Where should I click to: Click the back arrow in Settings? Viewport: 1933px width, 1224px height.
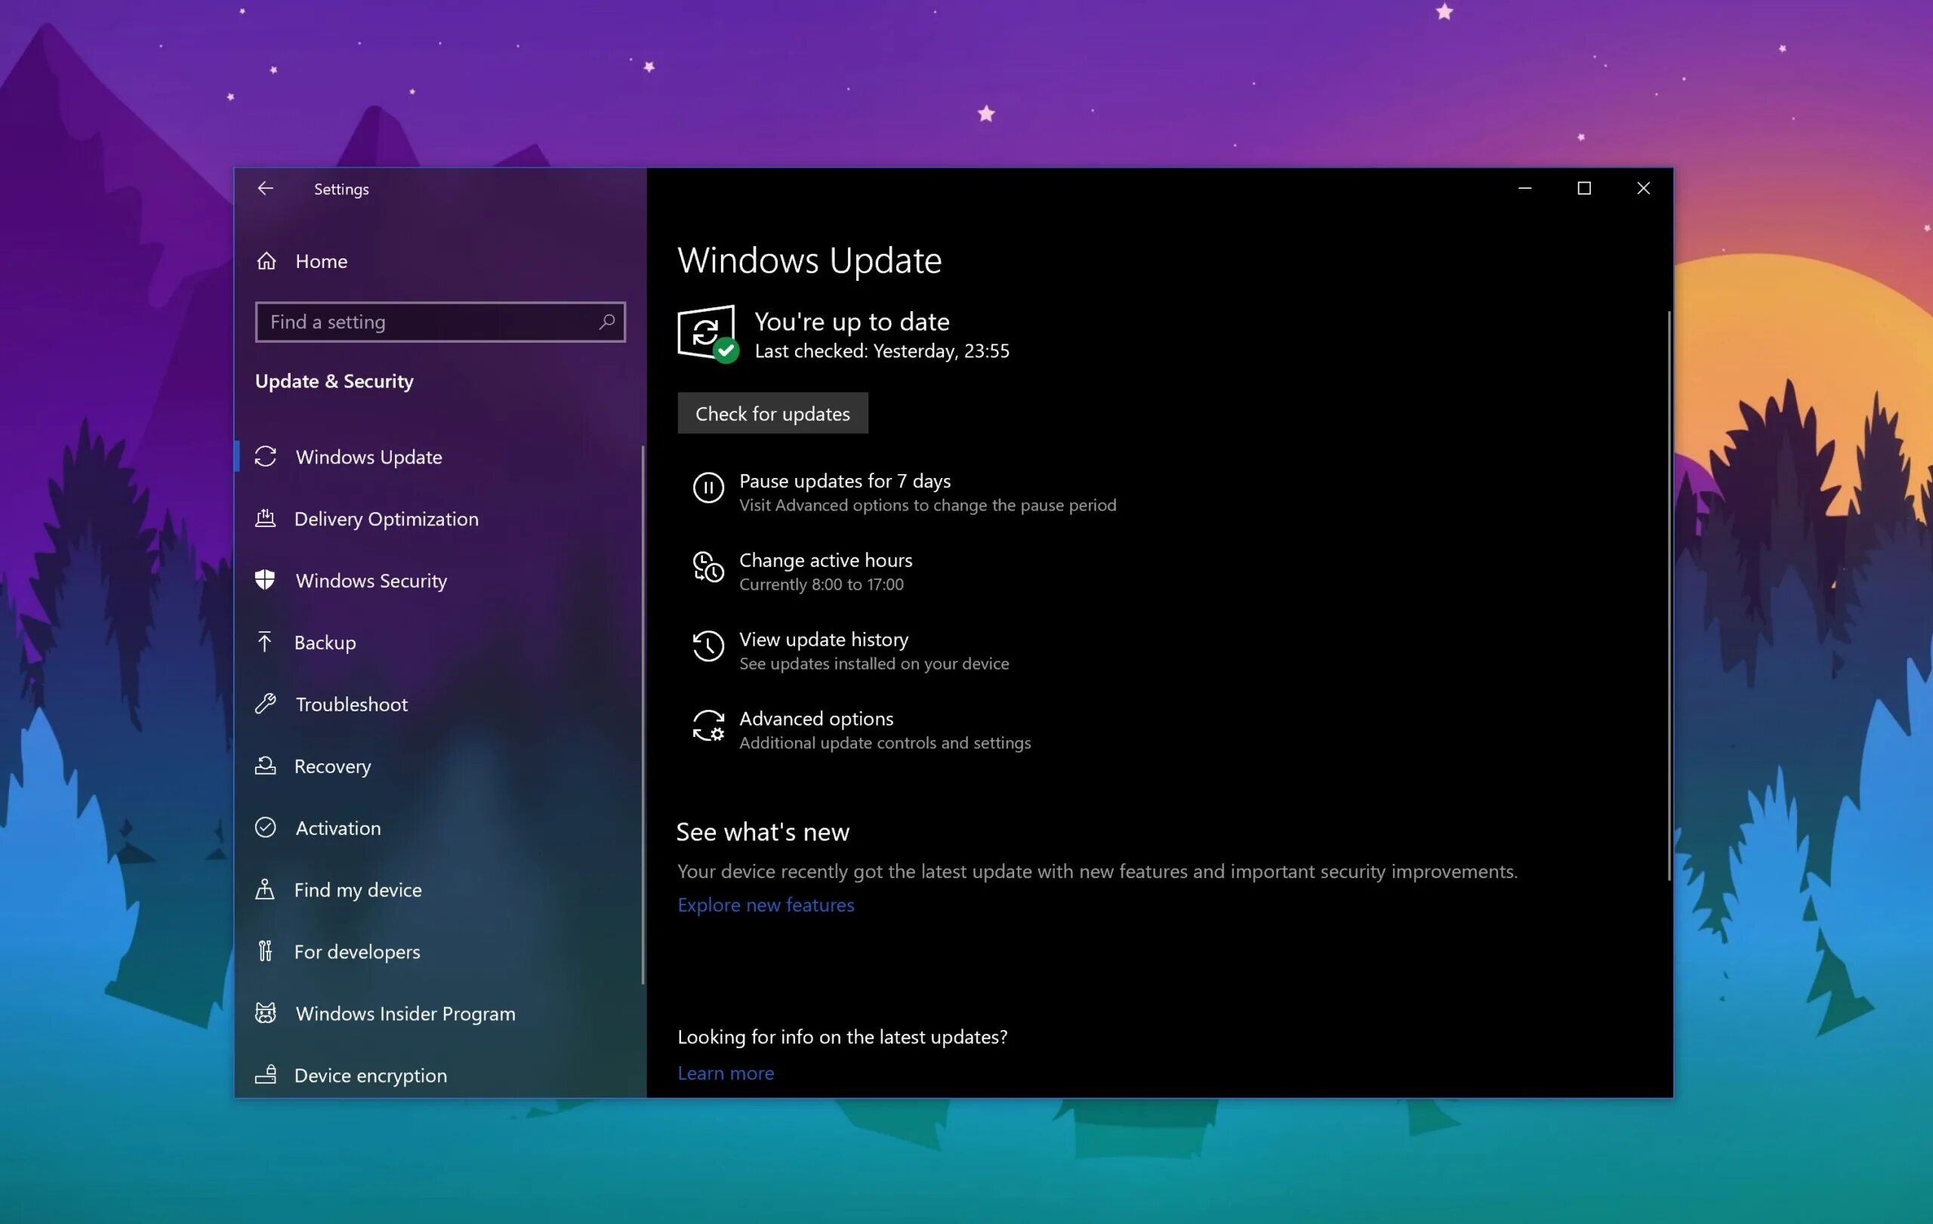click(265, 189)
